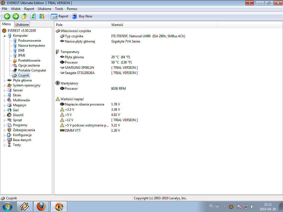Click the DMI item icon
This screenshot has width=283, height=212.
(x=15, y=51)
